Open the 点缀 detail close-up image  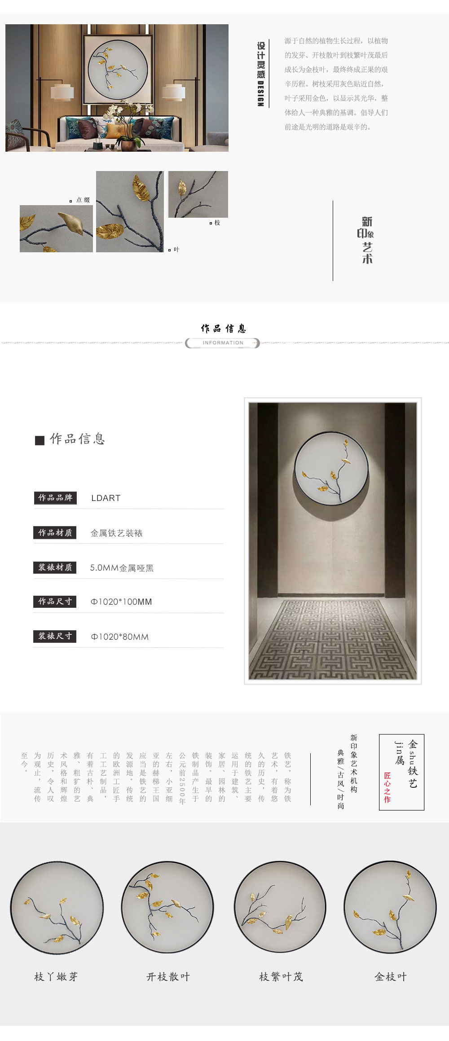click(x=56, y=228)
